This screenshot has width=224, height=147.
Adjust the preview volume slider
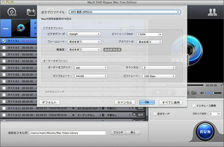(x=213, y=93)
